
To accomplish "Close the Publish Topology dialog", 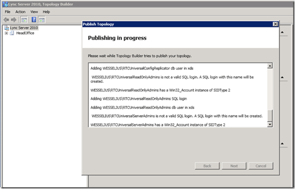I will tap(275, 24).
